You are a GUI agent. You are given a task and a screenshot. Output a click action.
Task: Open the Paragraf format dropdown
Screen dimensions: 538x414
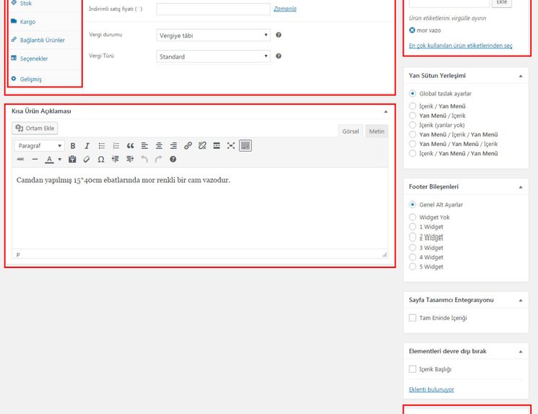(39, 145)
